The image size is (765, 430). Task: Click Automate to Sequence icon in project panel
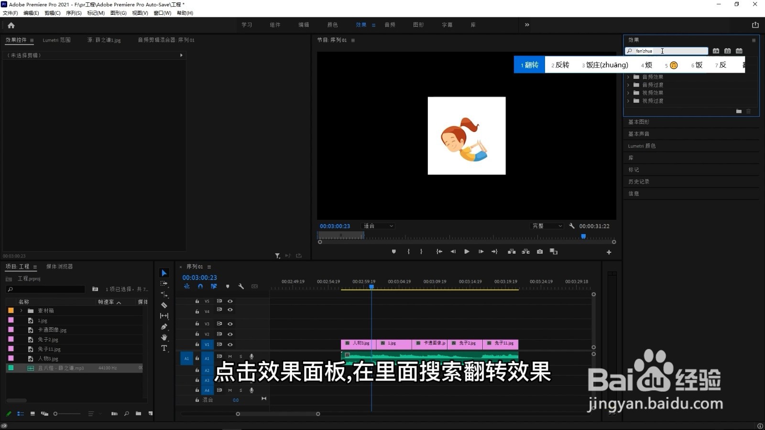114,414
